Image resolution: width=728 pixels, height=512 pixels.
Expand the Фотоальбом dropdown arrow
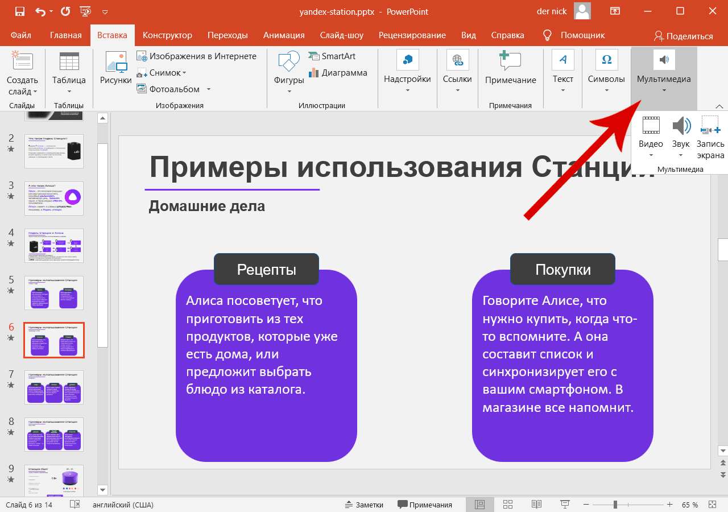pyautogui.click(x=209, y=89)
